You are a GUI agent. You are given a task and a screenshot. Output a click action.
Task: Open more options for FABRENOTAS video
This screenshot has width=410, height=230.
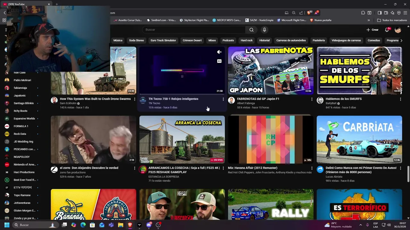click(312, 99)
